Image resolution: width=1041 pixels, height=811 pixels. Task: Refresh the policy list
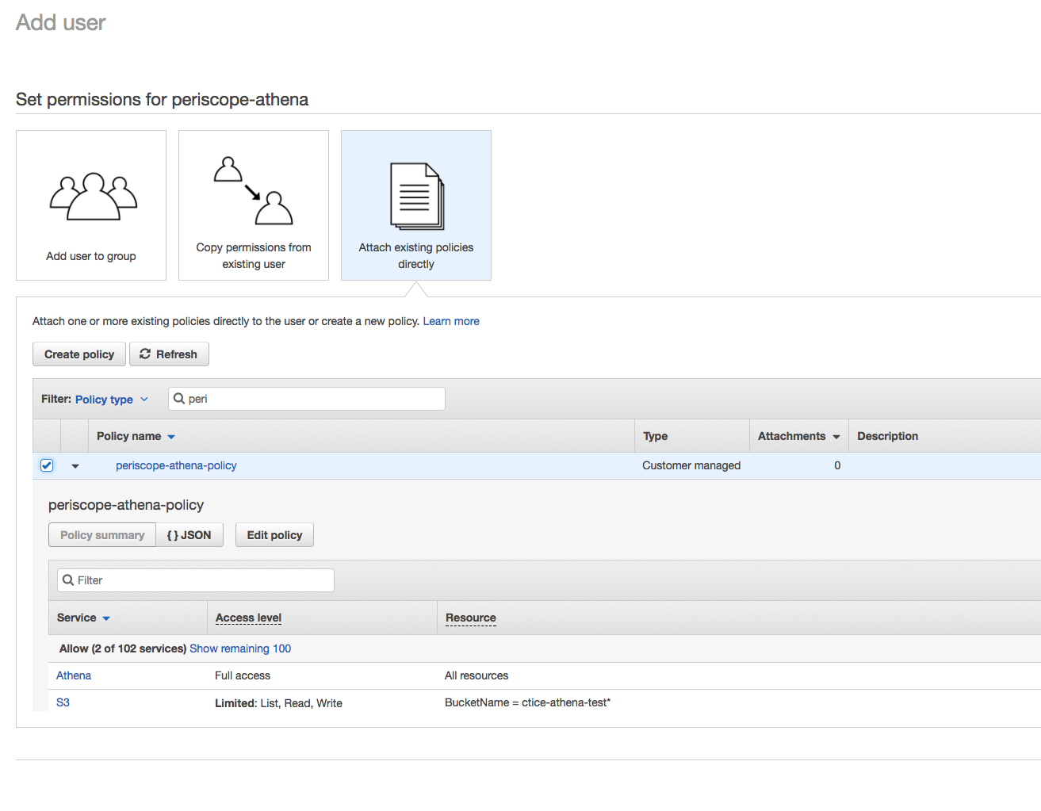click(x=169, y=354)
